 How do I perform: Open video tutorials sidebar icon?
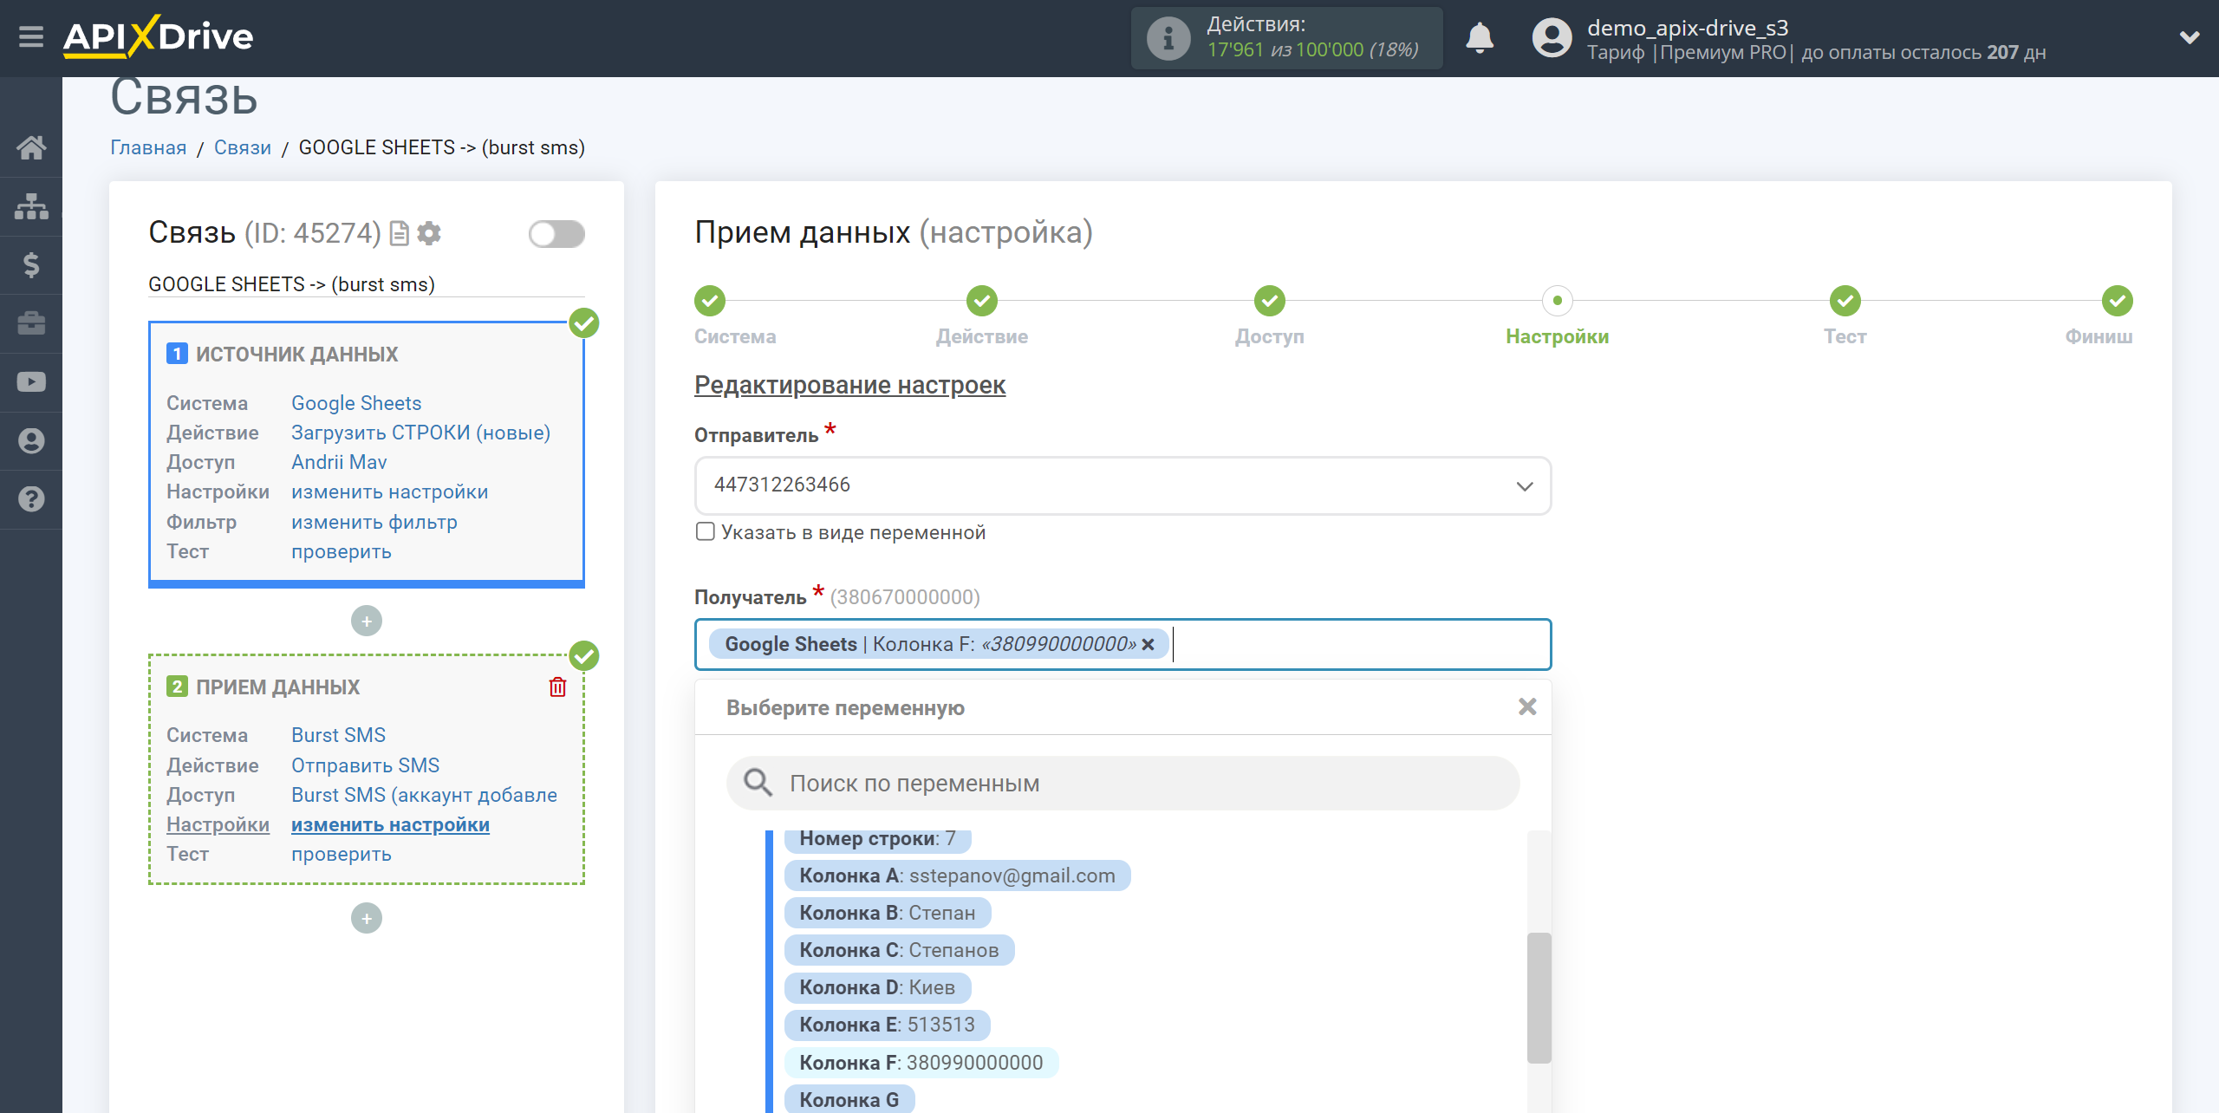tap(31, 382)
